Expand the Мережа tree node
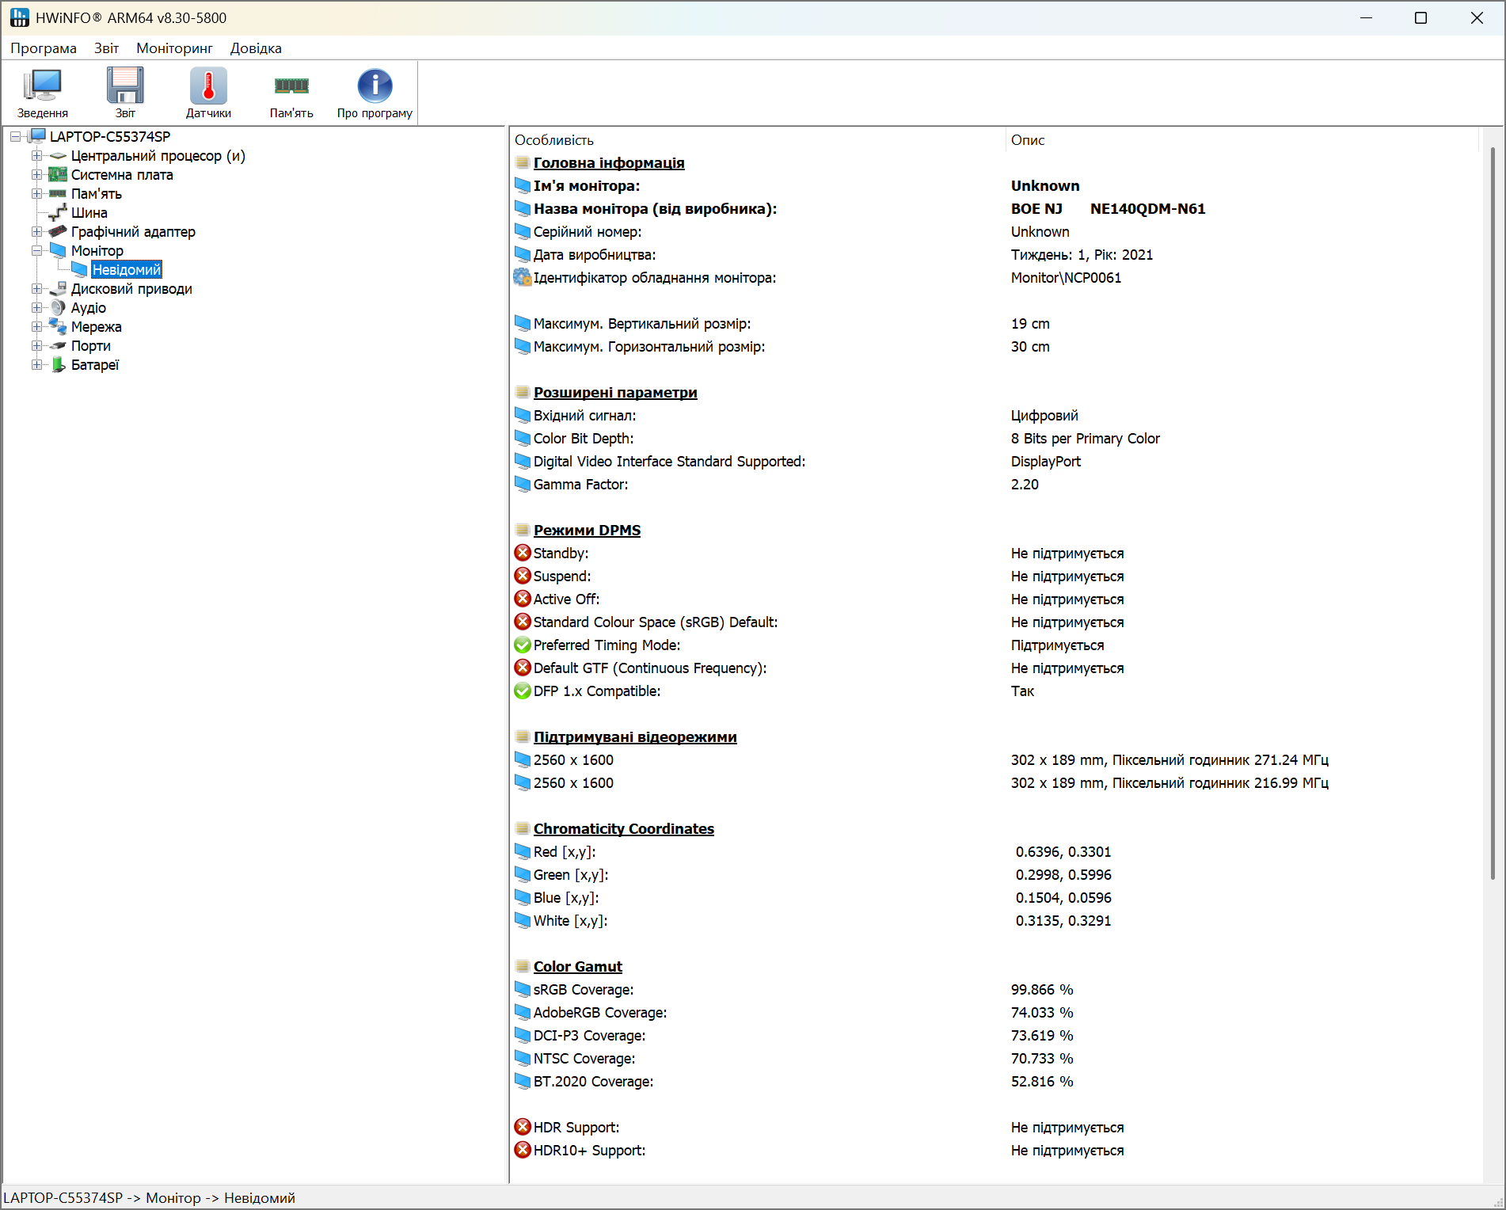Image resolution: width=1506 pixels, height=1210 pixels. [x=36, y=327]
